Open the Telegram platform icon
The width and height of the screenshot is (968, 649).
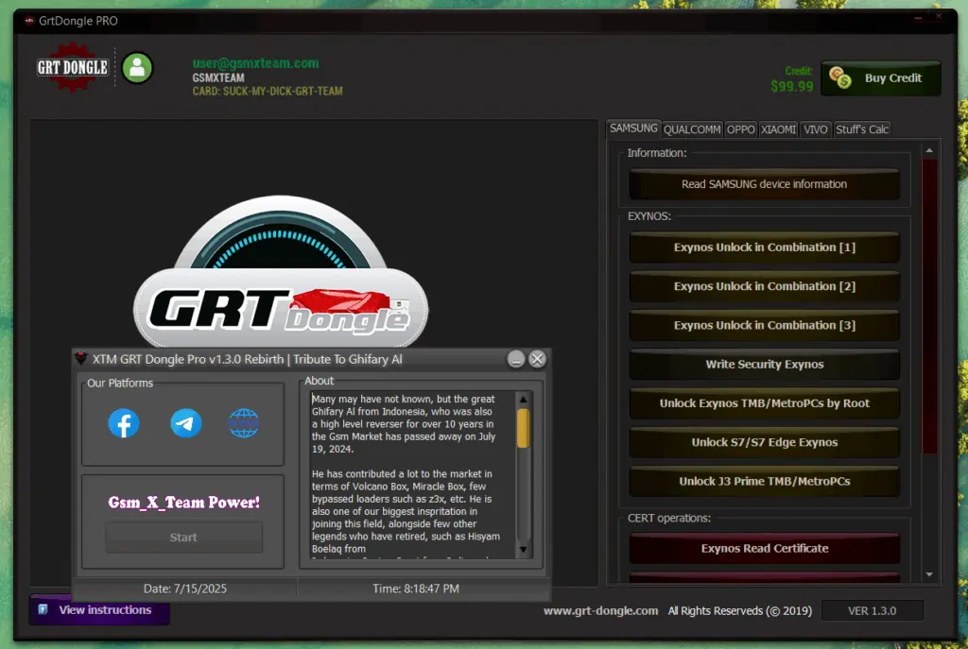coord(186,423)
